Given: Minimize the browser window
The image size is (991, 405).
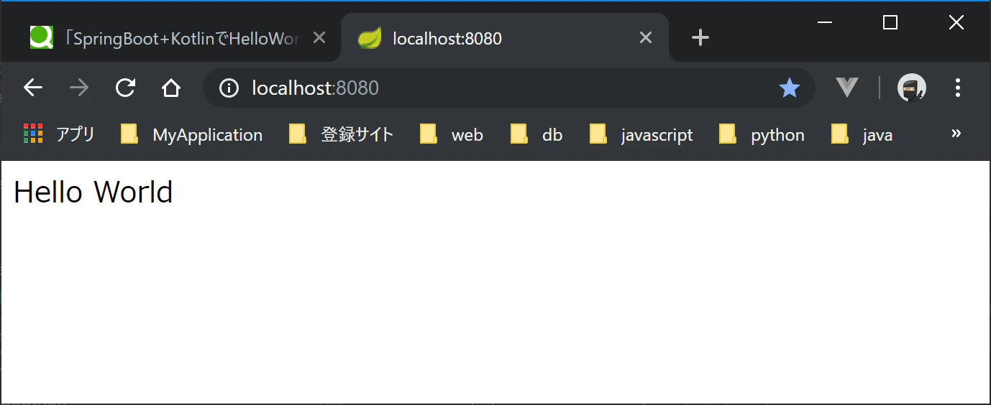Looking at the screenshot, I should (x=825, y=22).
